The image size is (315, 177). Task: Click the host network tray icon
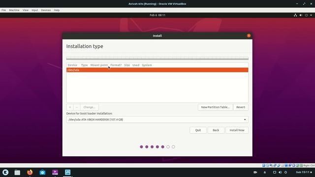point(275,172)
